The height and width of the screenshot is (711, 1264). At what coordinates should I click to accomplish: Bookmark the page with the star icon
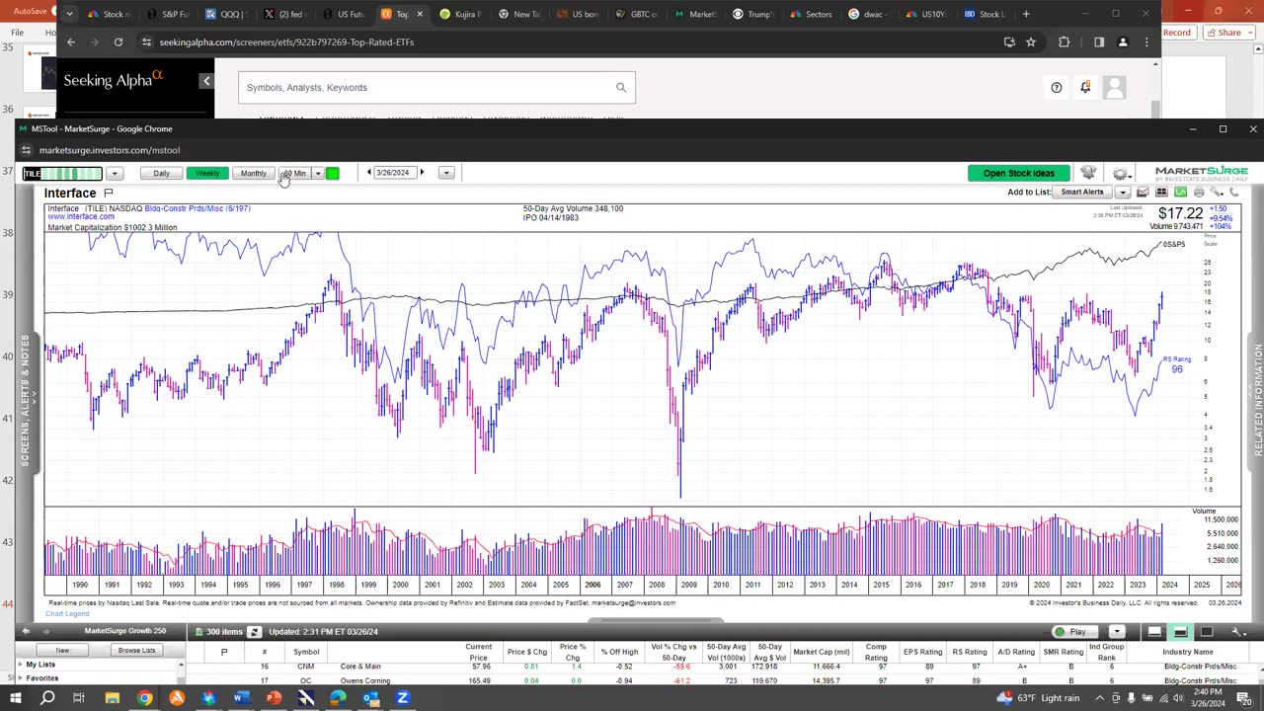pyautogui.click(x=1031, y=42)
